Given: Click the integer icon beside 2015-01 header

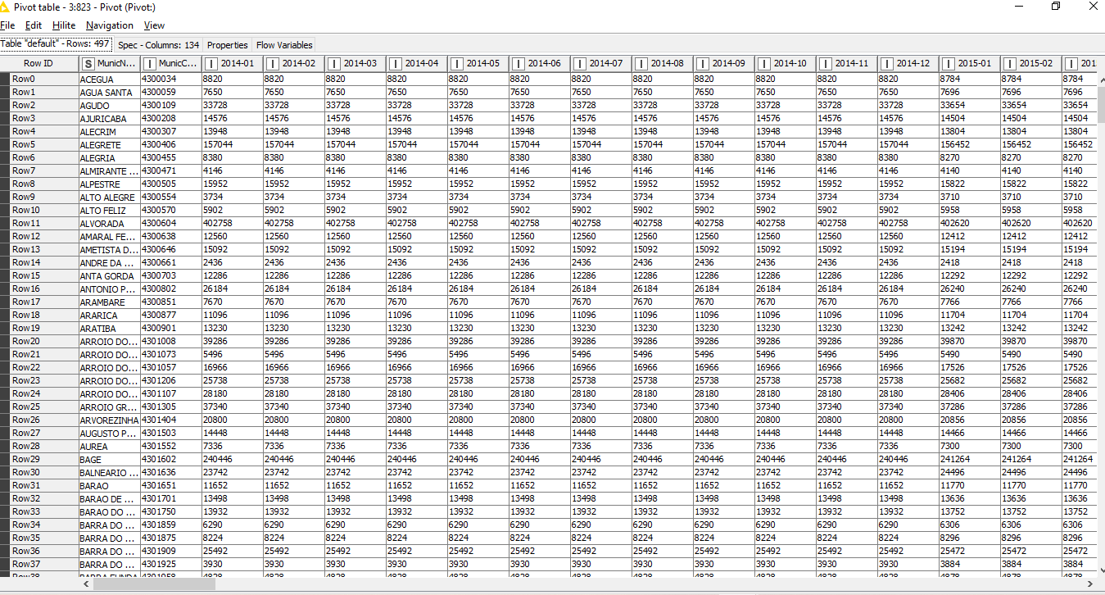Looking at the screenshot, I should tap(949, 63).
